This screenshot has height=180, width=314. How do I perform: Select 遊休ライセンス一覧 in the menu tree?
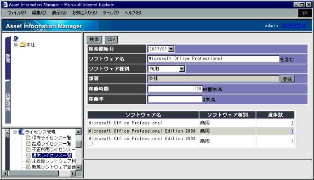click(51, 155)
